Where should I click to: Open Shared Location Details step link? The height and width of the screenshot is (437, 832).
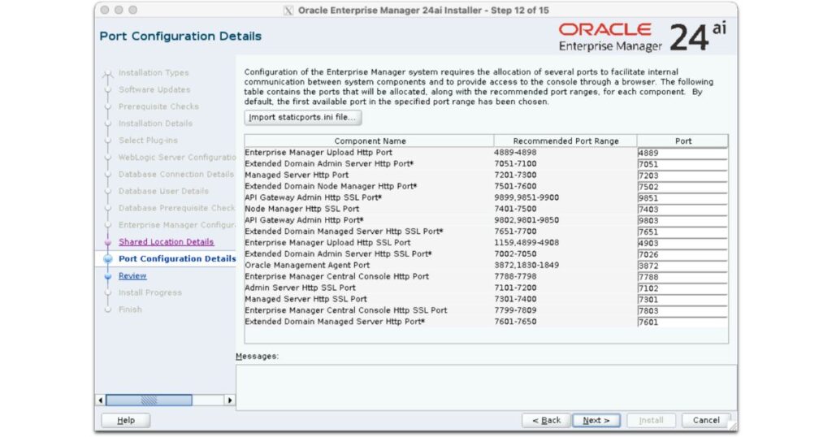[x=166, y=242]
